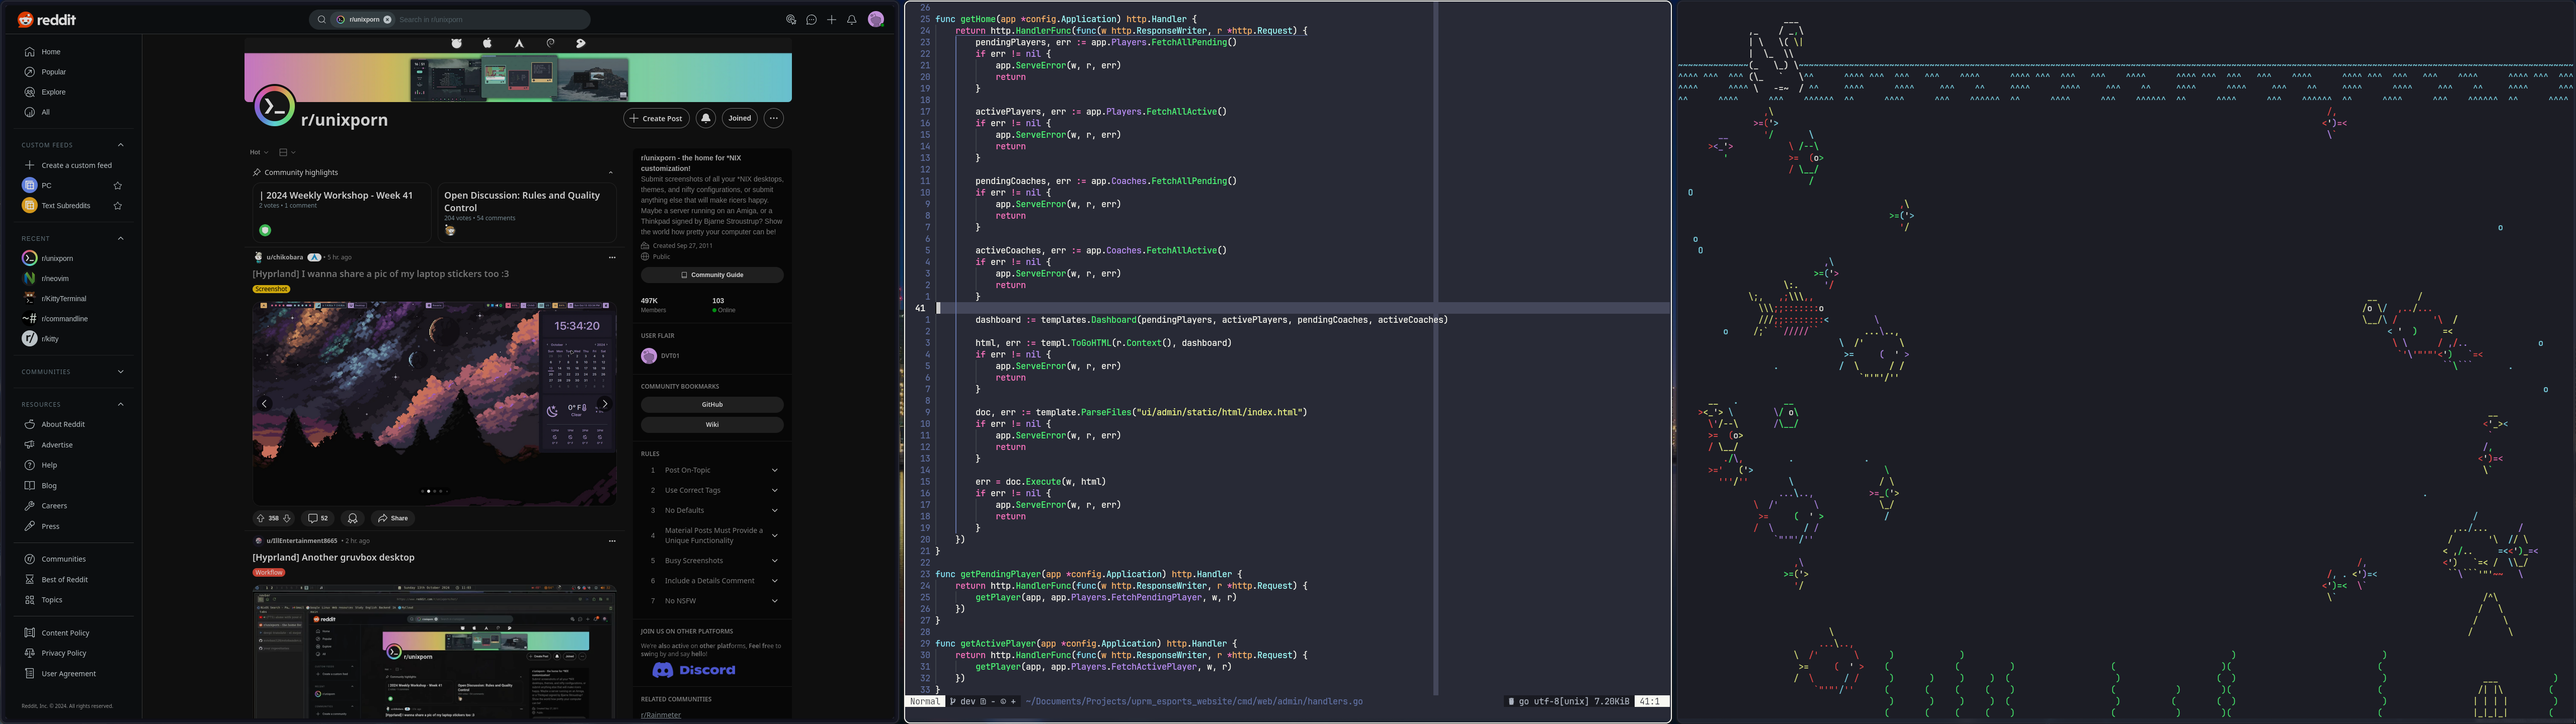Open the chat messages icon
The width and height of the screenshot is (2576, 724).
pyautogui.click(x=811, y=19)
